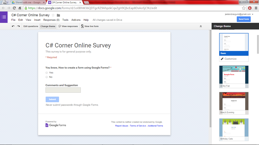Screen dimensions: 259x145
Task: Click the Submit button
Action: [52, 99]
